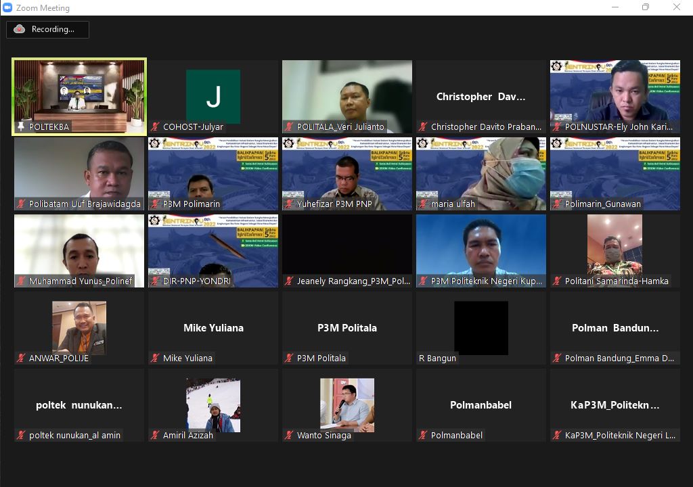Select Amiril Azizah's profile picture

tap(213, 404)
